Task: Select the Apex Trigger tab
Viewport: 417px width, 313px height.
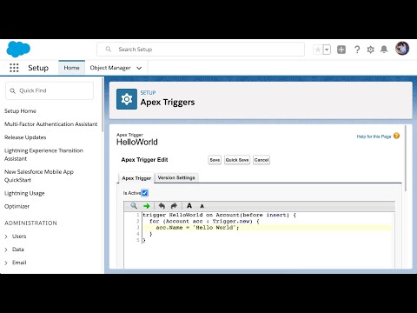Action: (136, 178)
